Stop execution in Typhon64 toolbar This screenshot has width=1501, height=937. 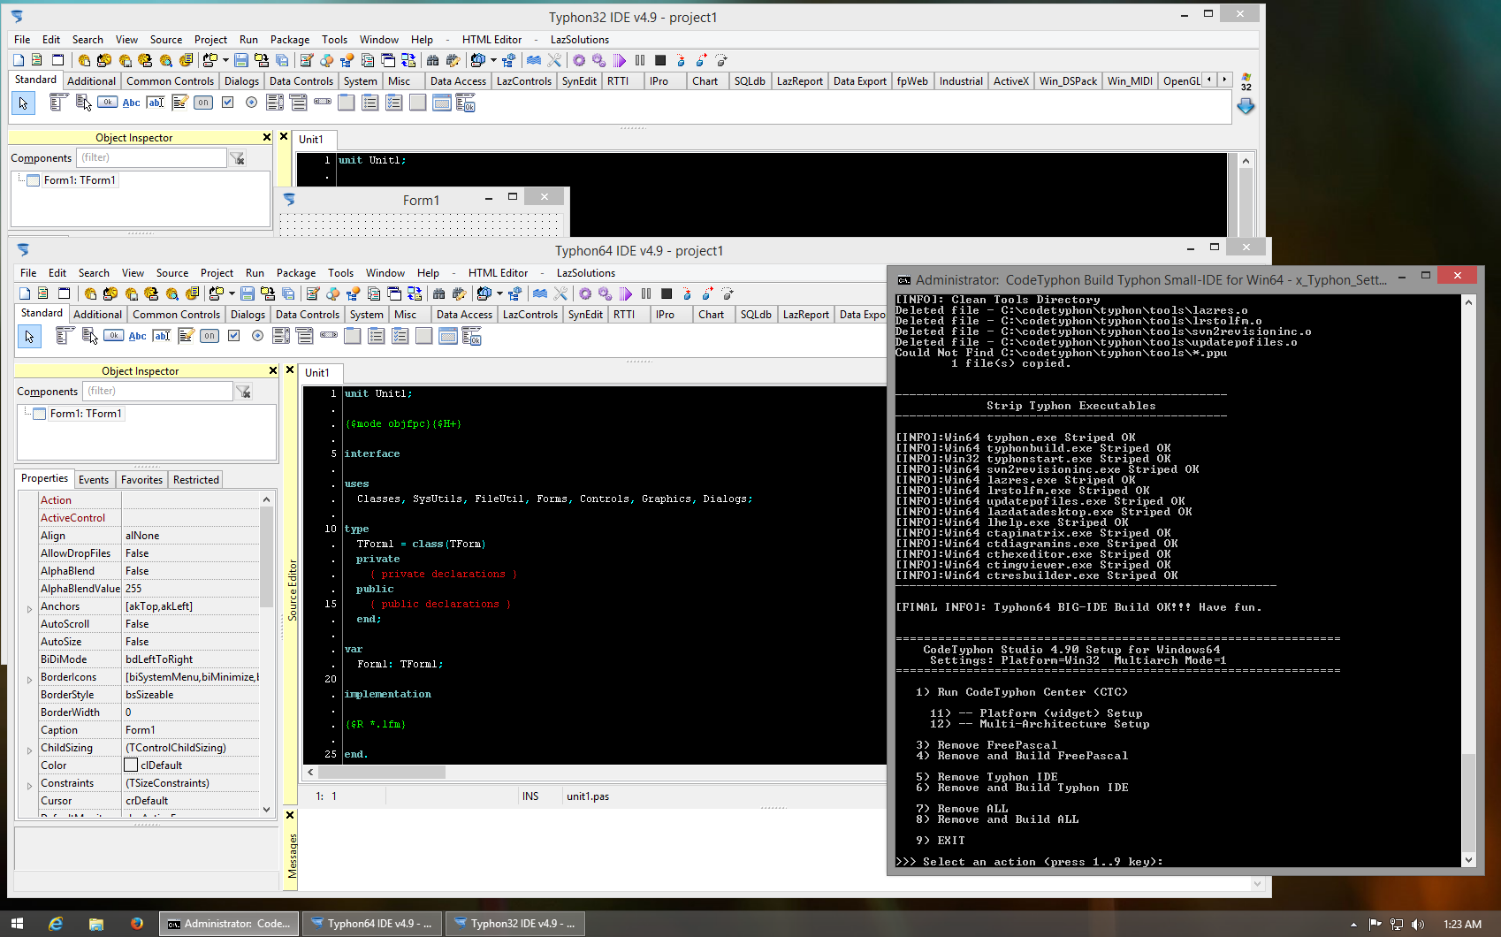tap(667, 293)
